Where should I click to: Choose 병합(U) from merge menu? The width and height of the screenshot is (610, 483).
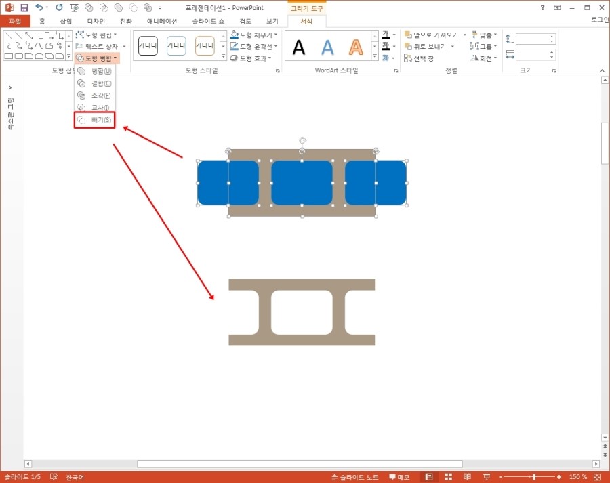coord(95,71)
